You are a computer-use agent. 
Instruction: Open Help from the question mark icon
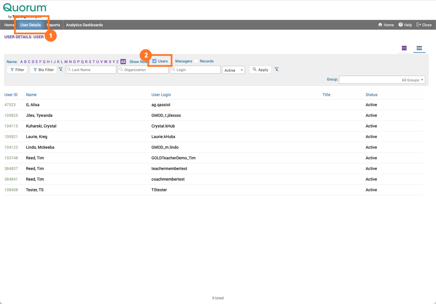(401, 25)
